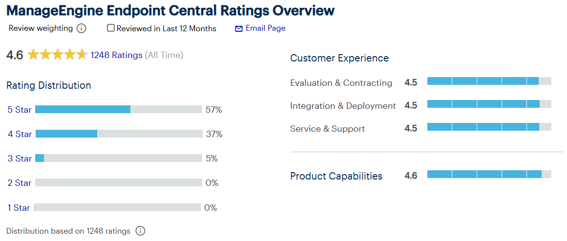Click the Evaluation & Contracting rating bar
Image resolution: width=567 pixels, height=241 pixels.
[489, 81]
